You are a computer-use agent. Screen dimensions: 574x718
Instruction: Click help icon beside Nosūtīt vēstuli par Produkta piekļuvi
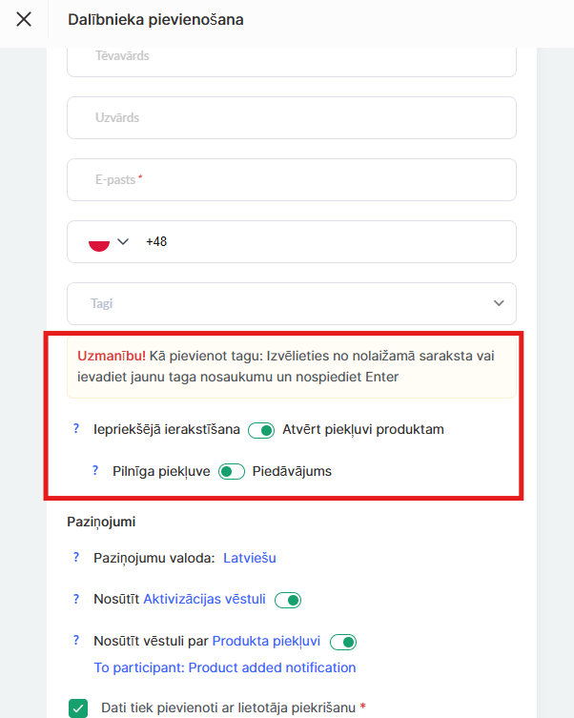(x=76, y=641)
